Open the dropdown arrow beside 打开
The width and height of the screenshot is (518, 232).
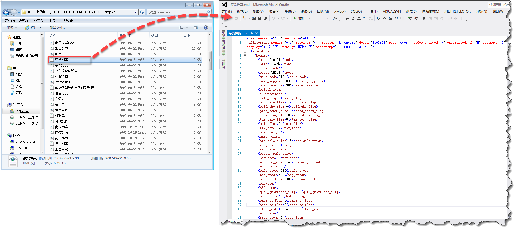pyautogui.click(x=40, y=27)
